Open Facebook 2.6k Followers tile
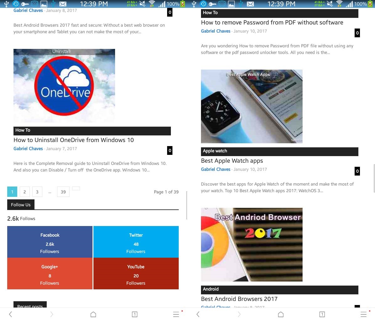Image resolution: width=375 pixels, height=321 pixels. tap(50, 242)
